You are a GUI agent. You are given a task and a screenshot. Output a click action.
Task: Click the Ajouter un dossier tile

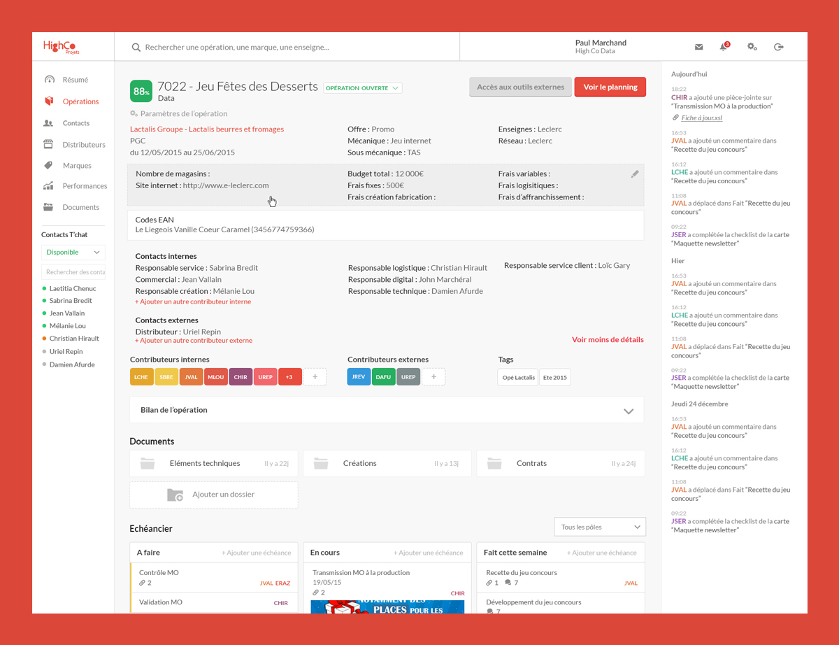point(214,495)
